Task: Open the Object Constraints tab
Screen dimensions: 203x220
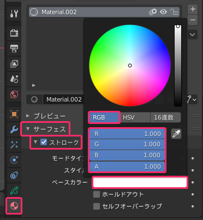Action: tap(14, 175)
